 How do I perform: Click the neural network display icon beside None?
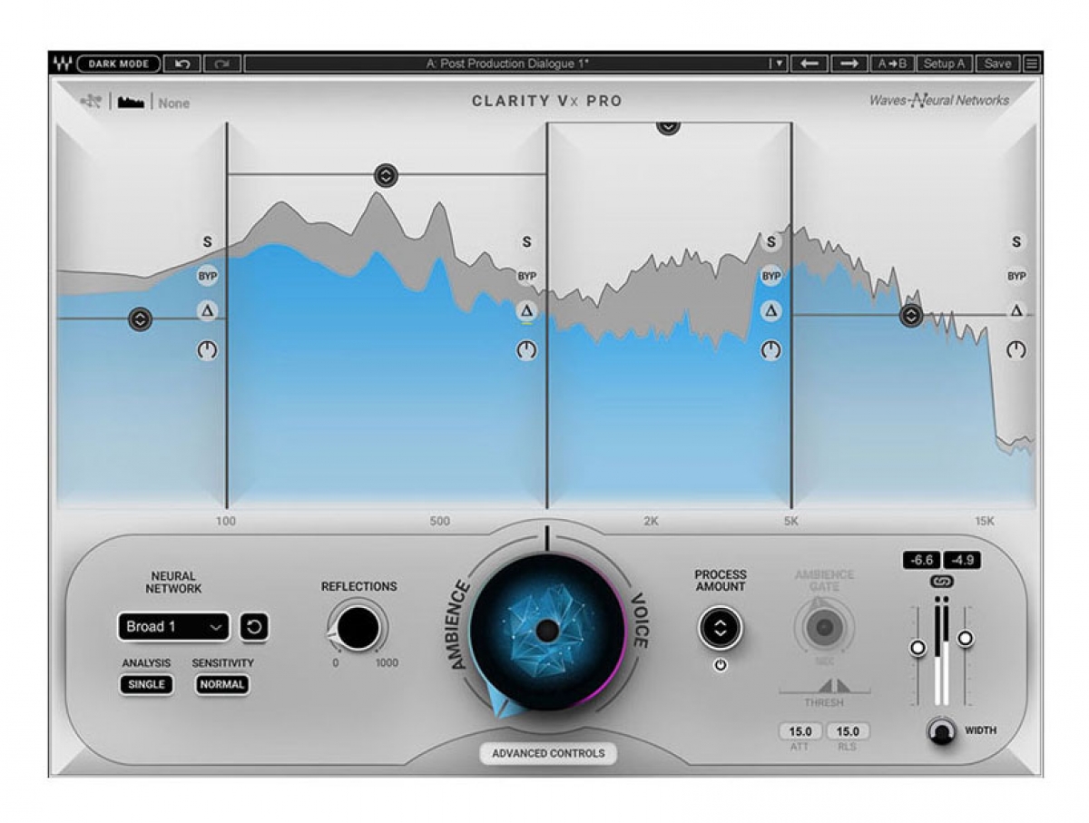(x=91, y=102)
